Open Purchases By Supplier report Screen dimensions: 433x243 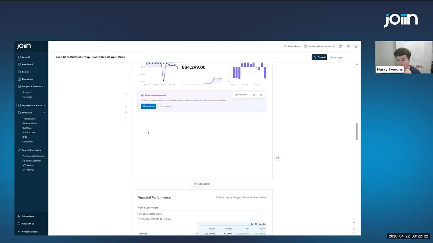(33, 156)
